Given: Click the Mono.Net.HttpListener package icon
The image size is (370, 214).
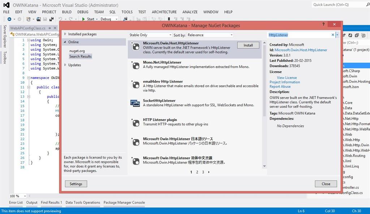Looking at the screenshot, I should (x=136, y=65).
